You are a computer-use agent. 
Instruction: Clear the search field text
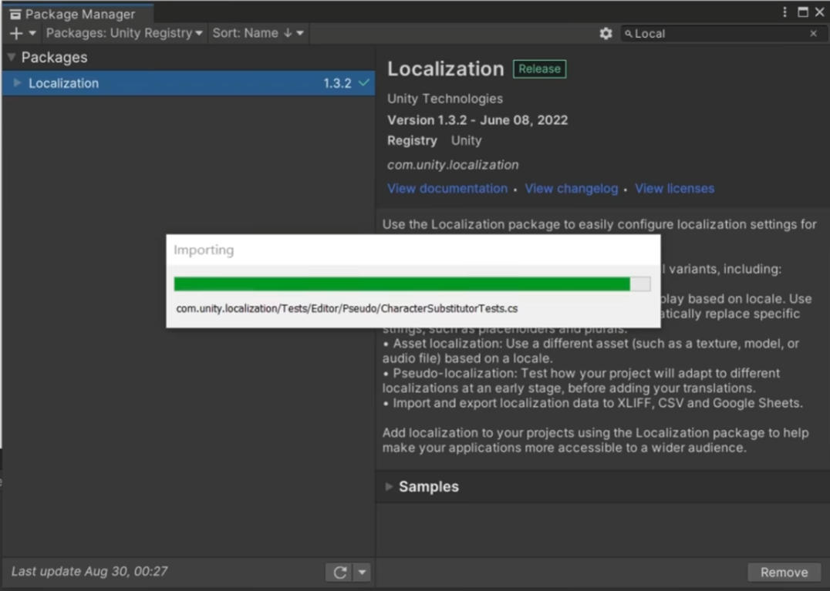[x=813, y=34]
